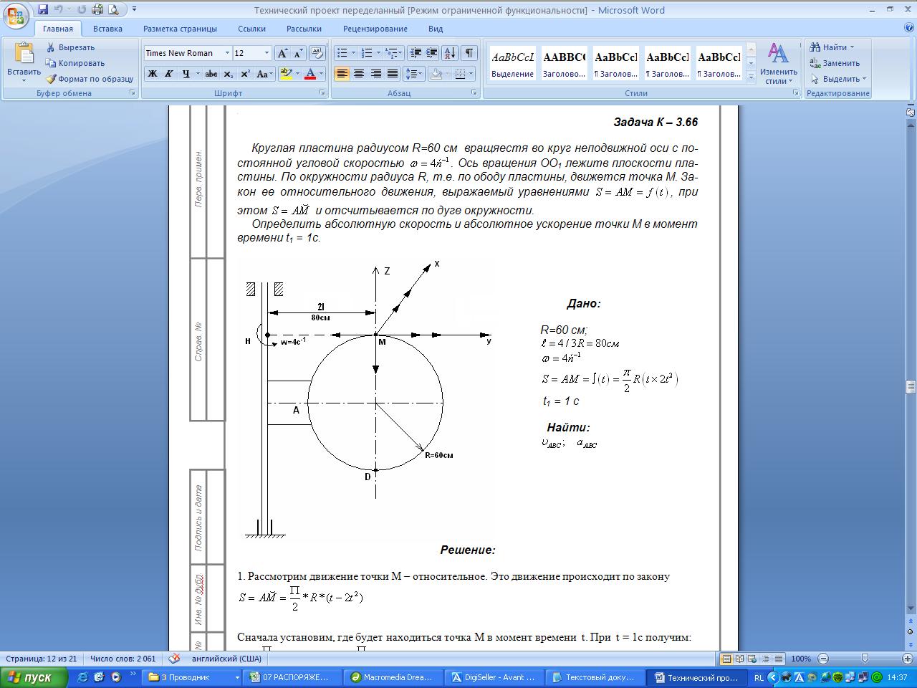917x688 pixels.
Task: Justify the paragraph text
Action: click(x=393, y=73)
